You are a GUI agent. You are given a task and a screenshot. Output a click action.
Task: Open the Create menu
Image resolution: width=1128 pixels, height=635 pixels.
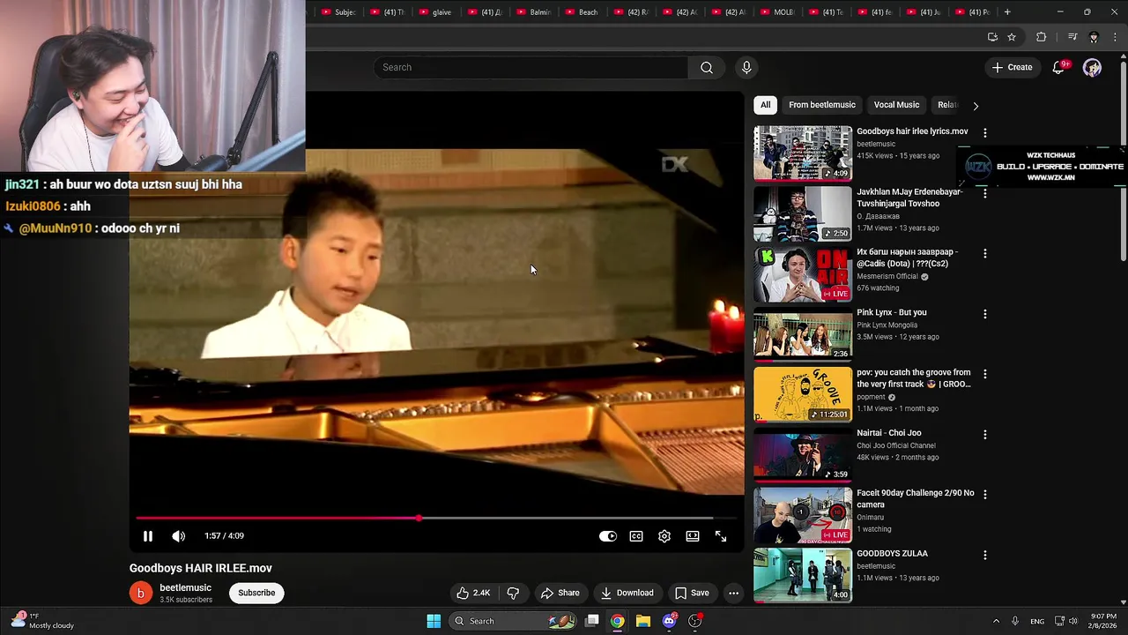click(1012, 67)
